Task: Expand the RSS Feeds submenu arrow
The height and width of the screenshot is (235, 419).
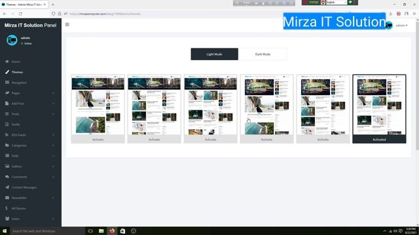Action: [53, 135]
